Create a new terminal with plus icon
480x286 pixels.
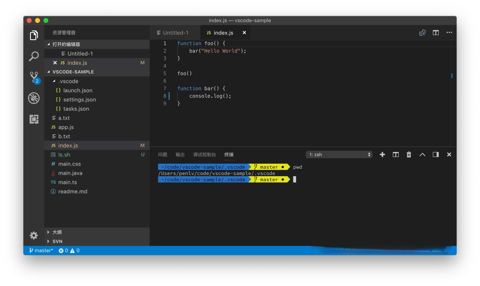tap(382, 154)
